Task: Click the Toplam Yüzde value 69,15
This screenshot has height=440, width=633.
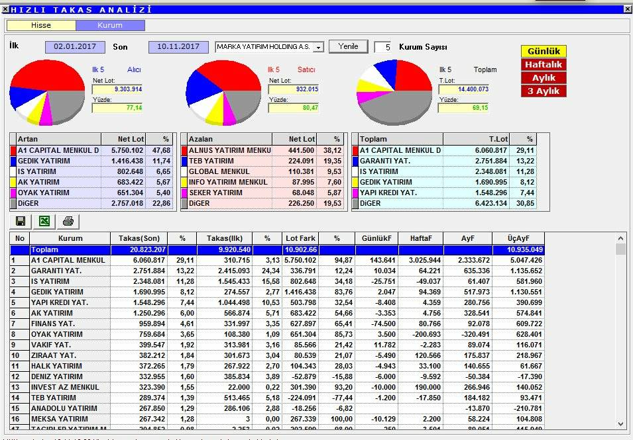Action: tap(464, 108)
